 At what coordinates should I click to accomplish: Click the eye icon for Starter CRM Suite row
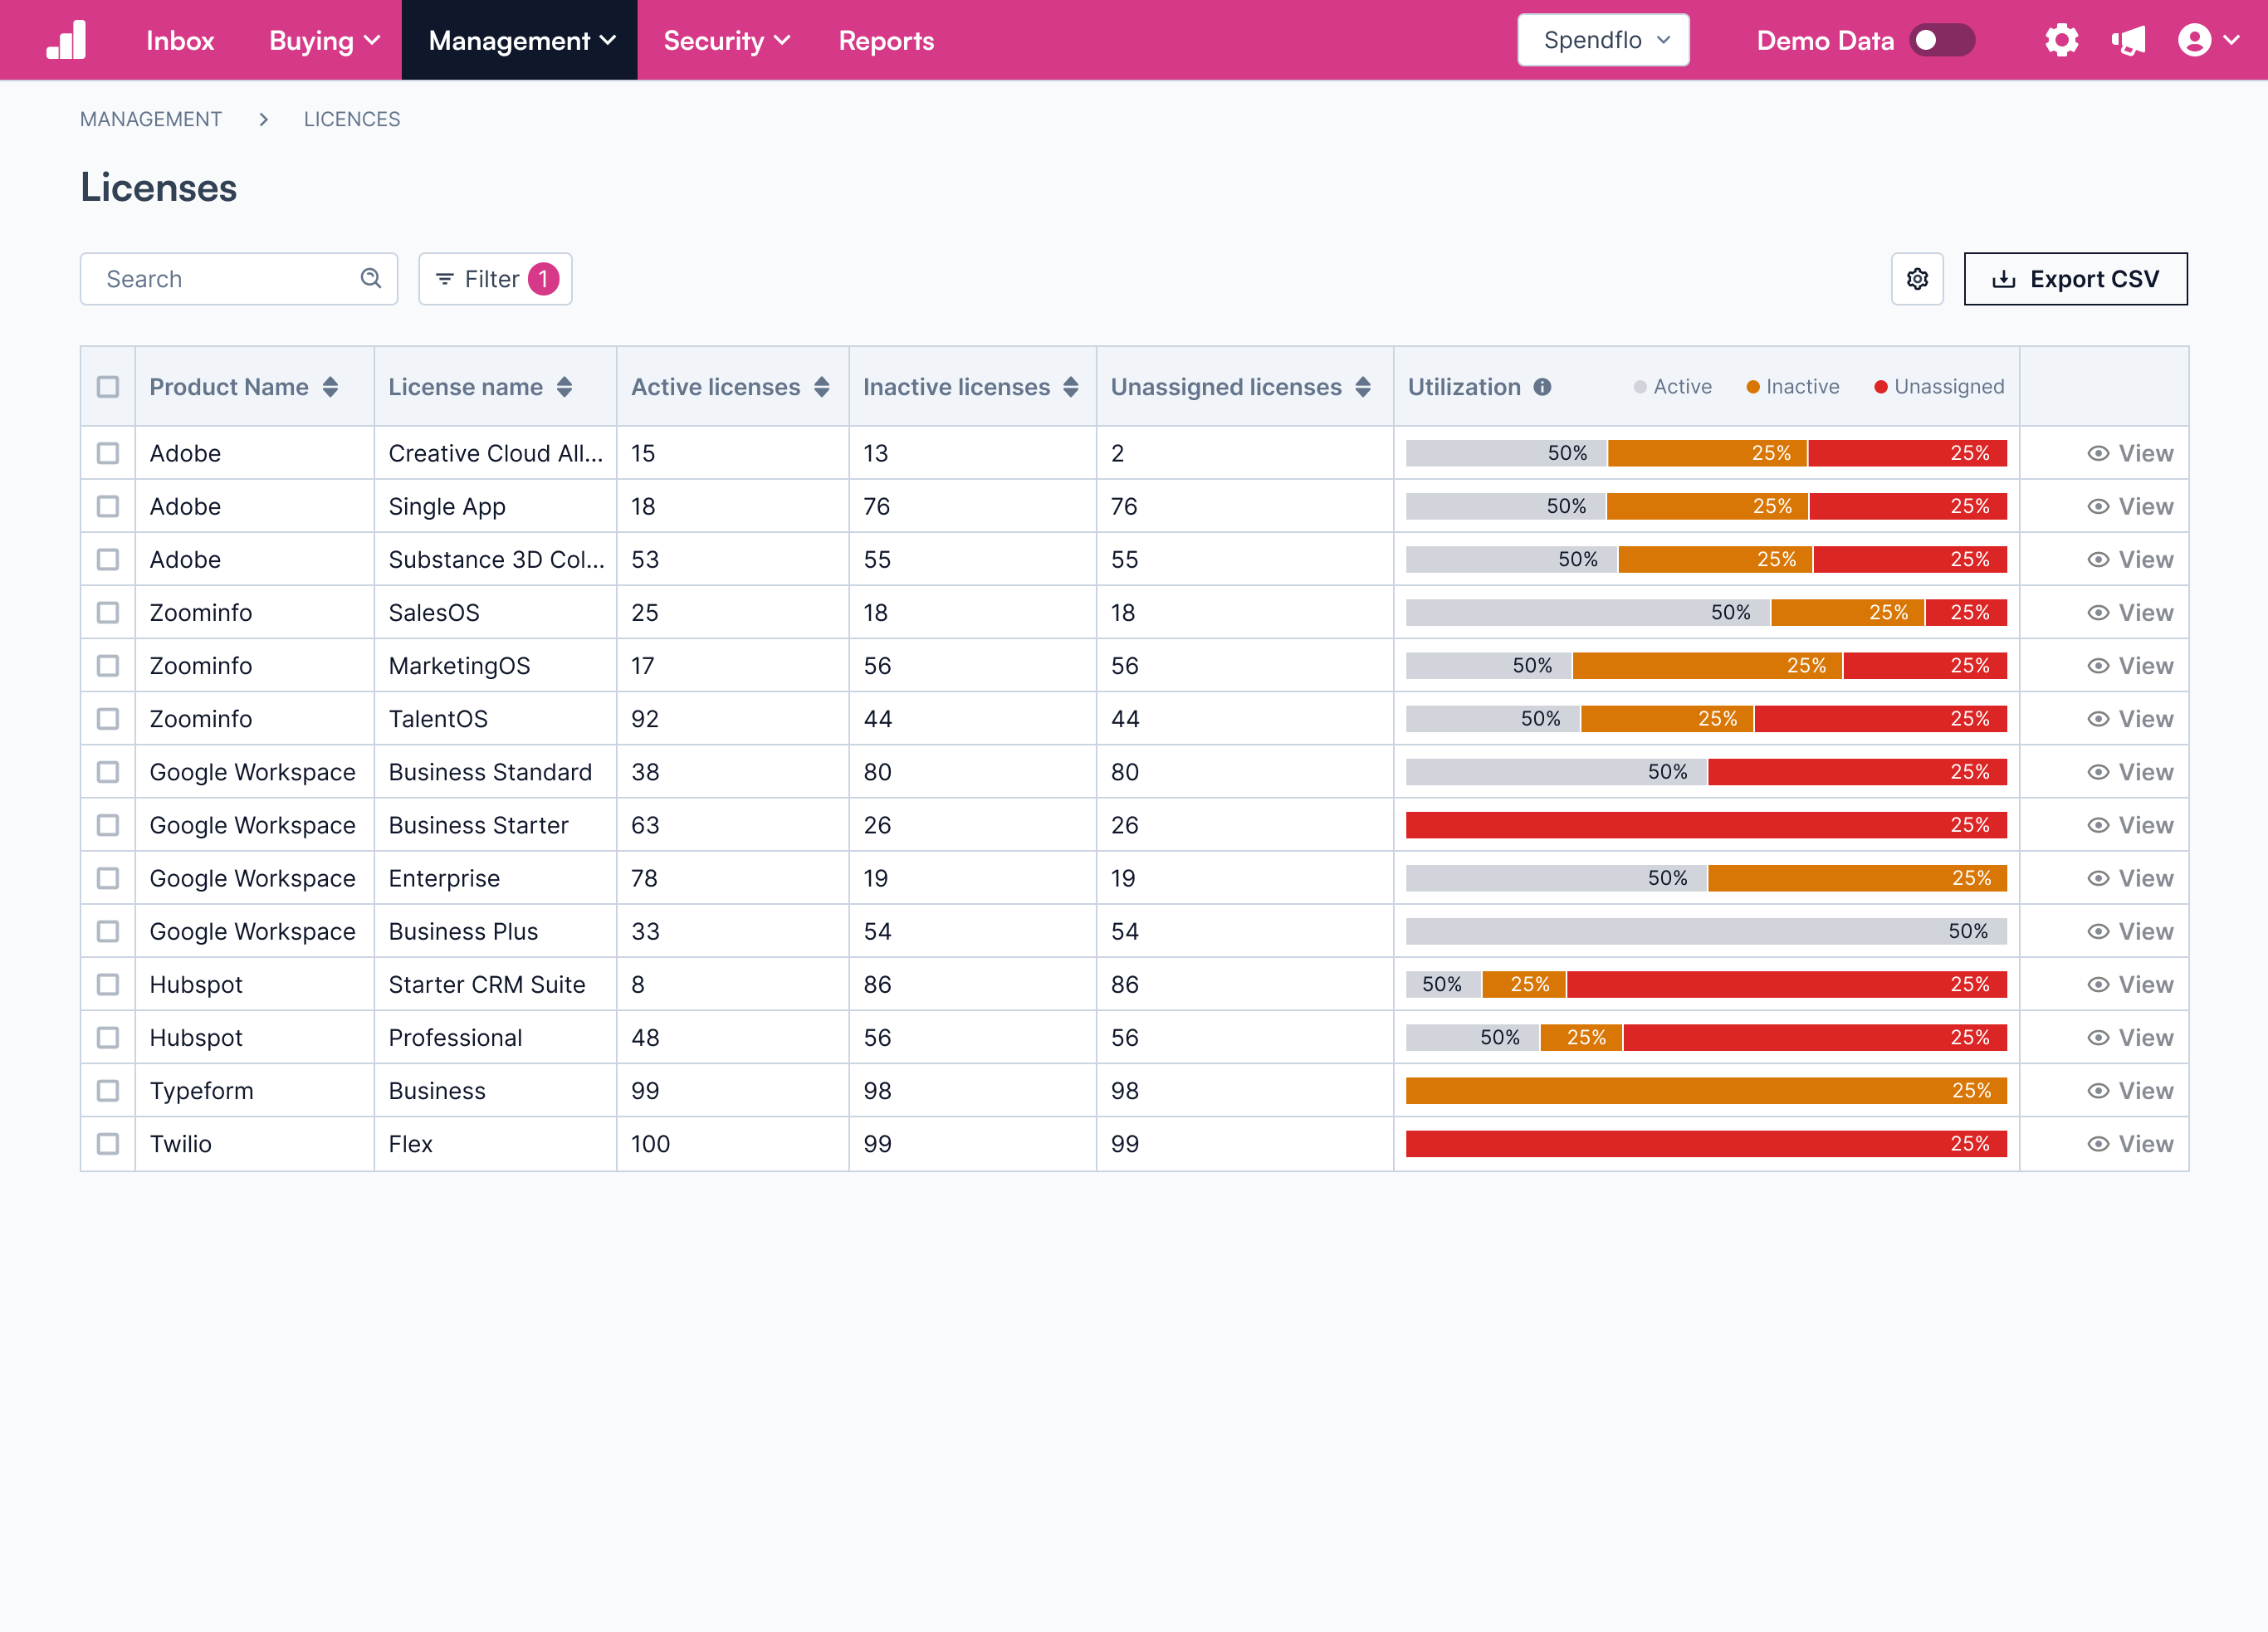[2098, 984]
